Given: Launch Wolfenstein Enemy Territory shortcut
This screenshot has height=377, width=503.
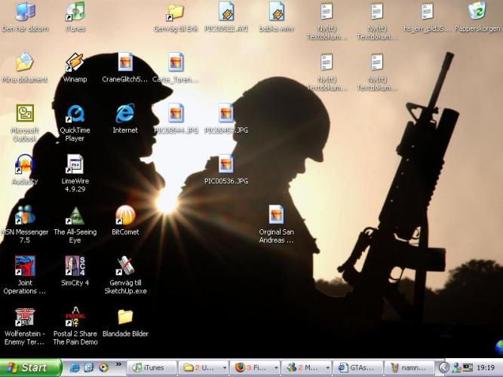Looking at the screenshot, I should (x=24, y=317).
